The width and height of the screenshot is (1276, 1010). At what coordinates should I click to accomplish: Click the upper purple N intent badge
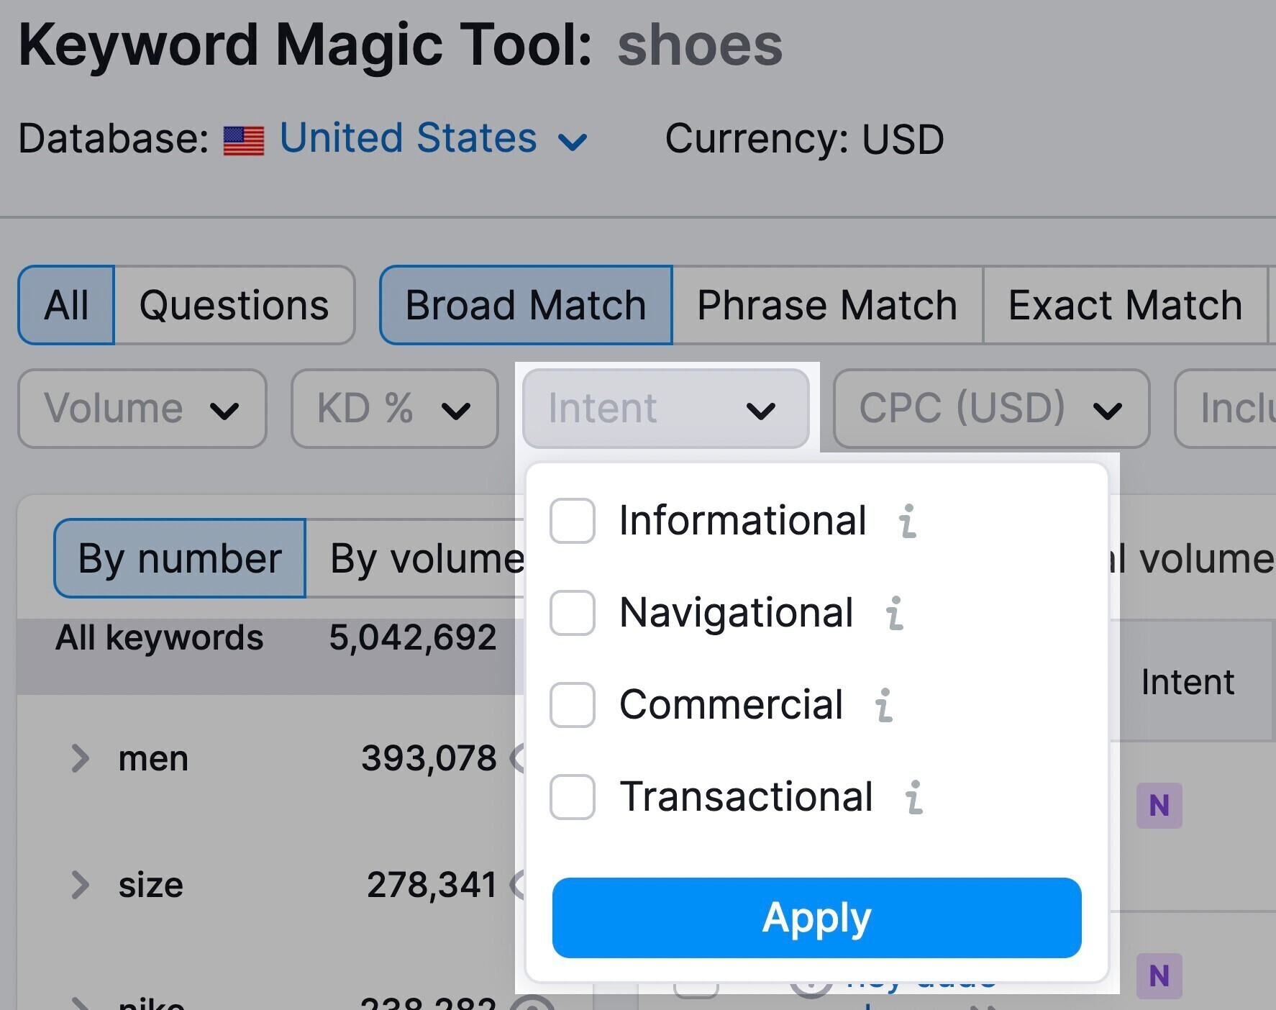click(x=1159, y=806)
